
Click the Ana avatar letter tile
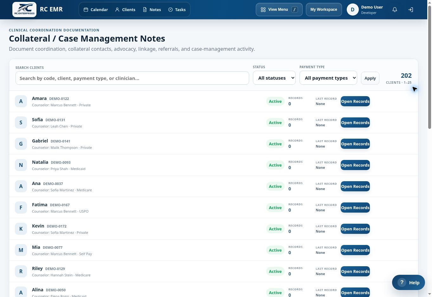[x=21, y=186]
